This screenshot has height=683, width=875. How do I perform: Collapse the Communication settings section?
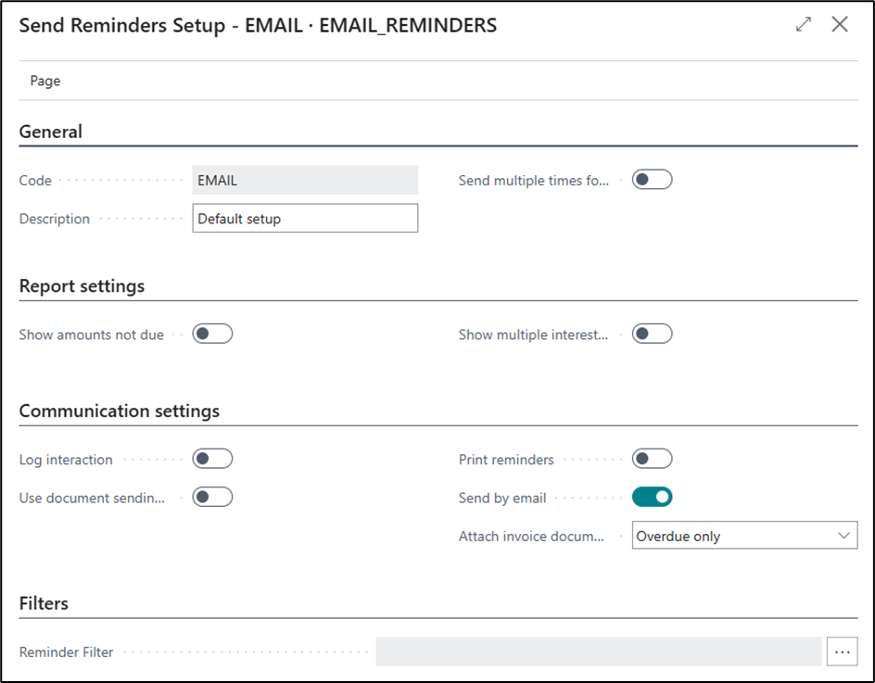(x=120, y=411)
